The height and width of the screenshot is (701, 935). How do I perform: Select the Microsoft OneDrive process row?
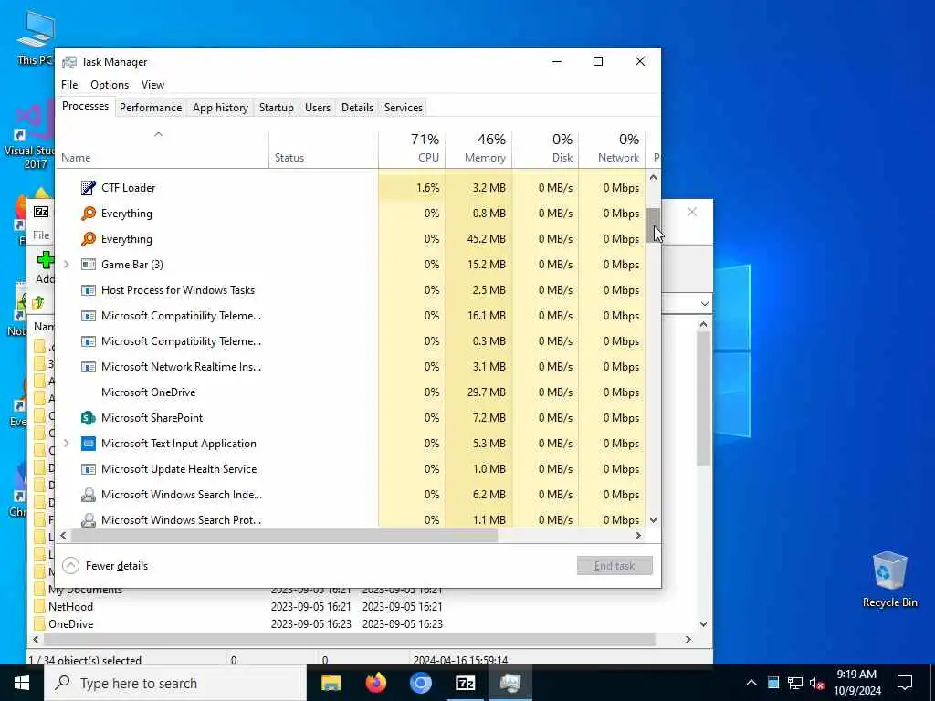pos(351,392)
